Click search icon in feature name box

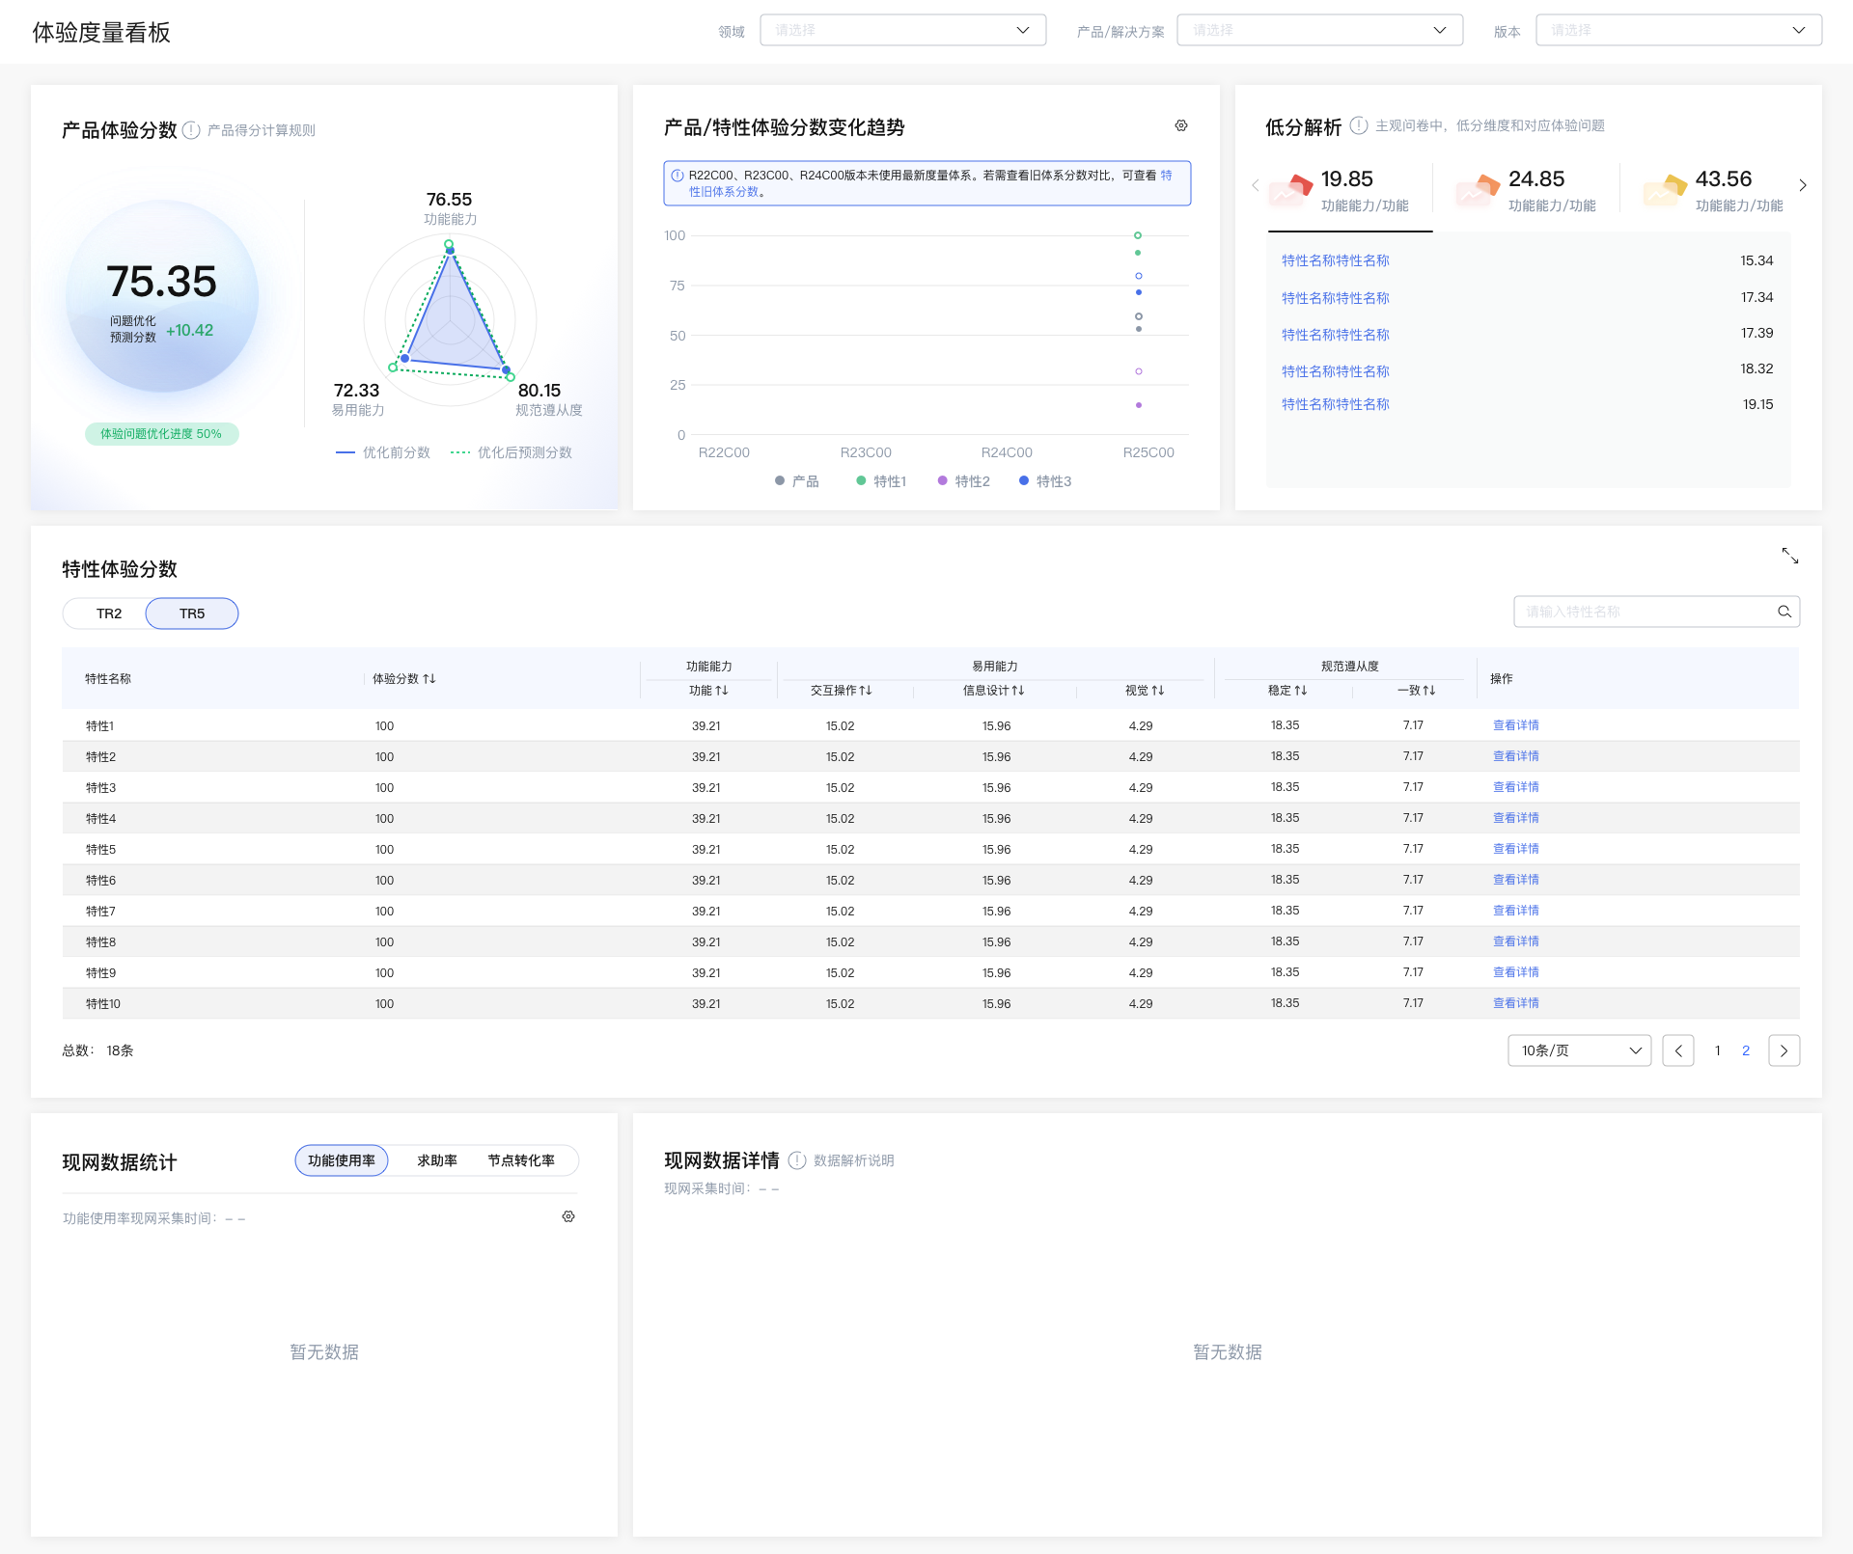[x=1784, y=612]
